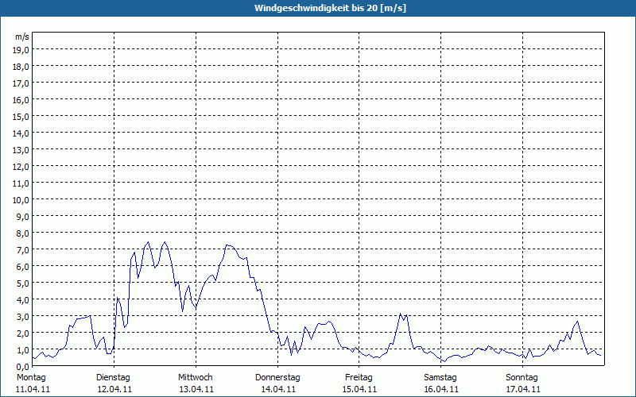Click the 13,0 y-axis label
This screenshot has width=636, height=397.
(21, 150)
